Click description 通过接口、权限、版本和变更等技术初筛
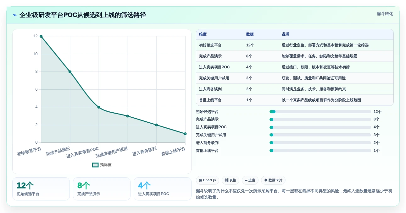 tap(316, 67)
